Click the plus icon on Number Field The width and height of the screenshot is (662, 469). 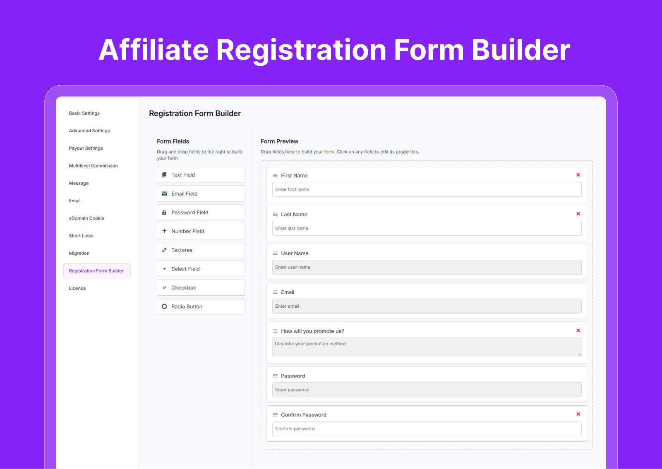coord(164,231)
